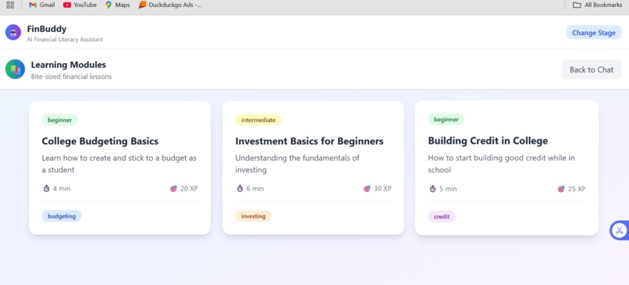
Task: Click the 20 XP reward text
Action: coord(189,188)
